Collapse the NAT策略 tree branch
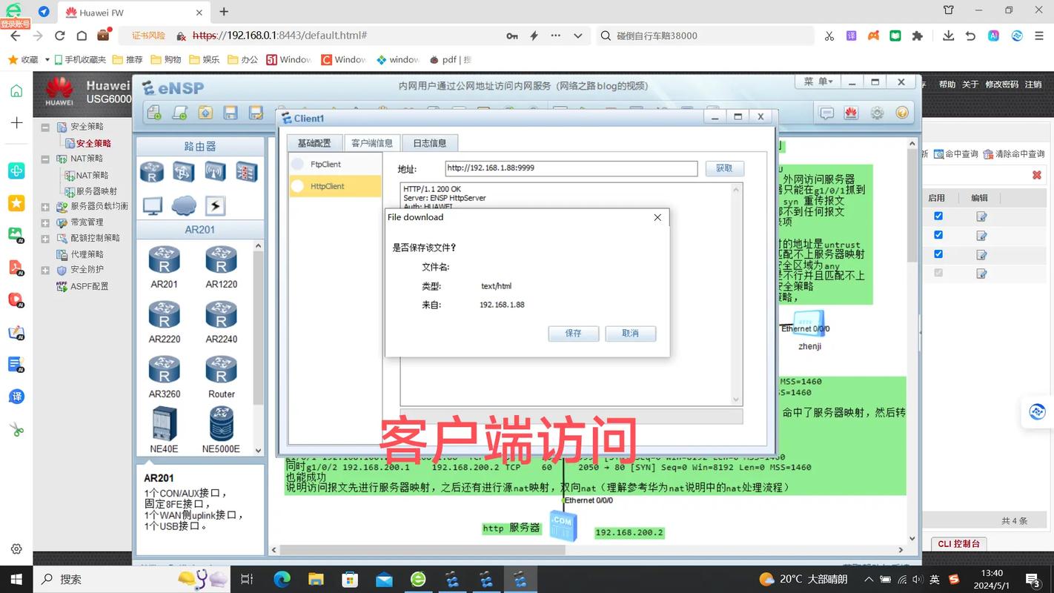Viewport: 1054px width, 593px height. pos(44,158)
